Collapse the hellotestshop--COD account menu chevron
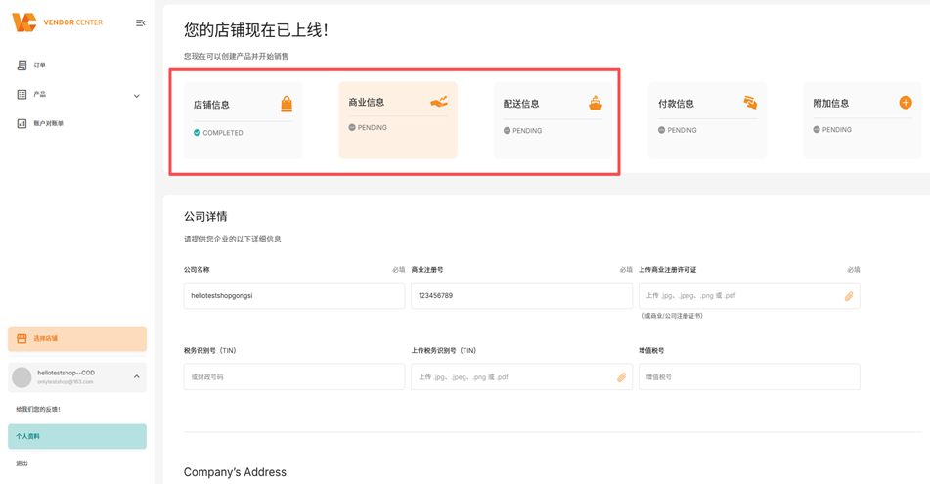 pos(136,376)
